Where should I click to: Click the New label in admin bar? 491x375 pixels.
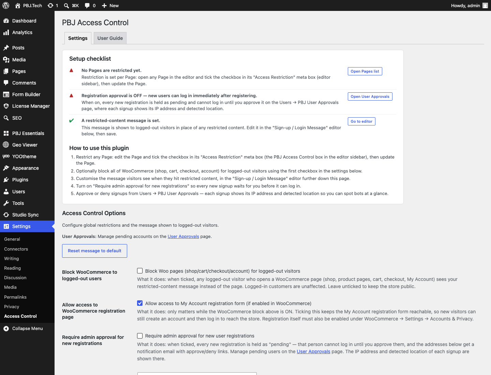click(x=114, y=5)
